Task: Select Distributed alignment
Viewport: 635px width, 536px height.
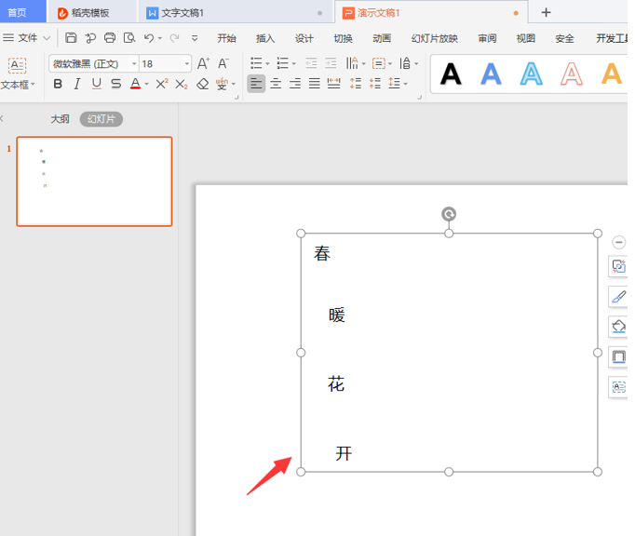Action: (333, 84)
